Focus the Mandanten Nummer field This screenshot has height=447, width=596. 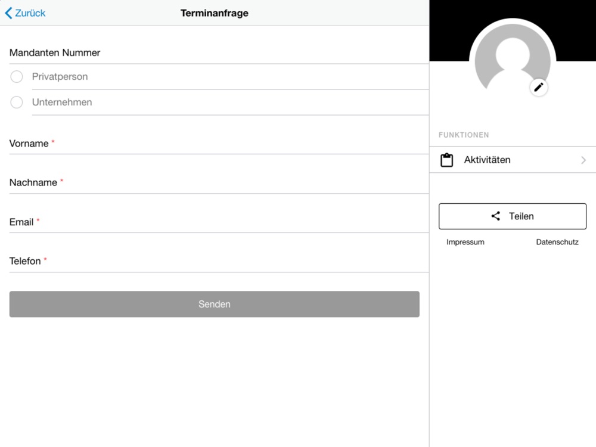[219, 53]
